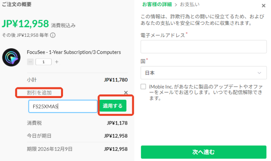Click the 割引を追加 label
The image size is (271, 161).
pyautogui.click(x=39, y=93)
